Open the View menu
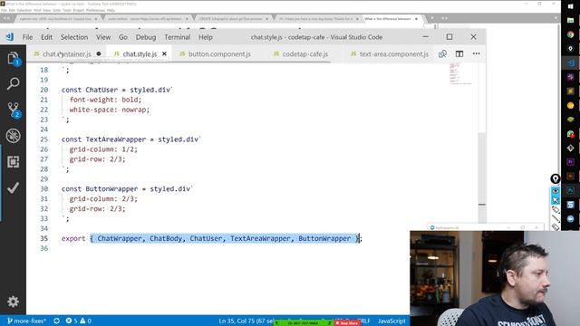Image resolution: width=580 pixels, height=326 pixels. coord(103,37)
